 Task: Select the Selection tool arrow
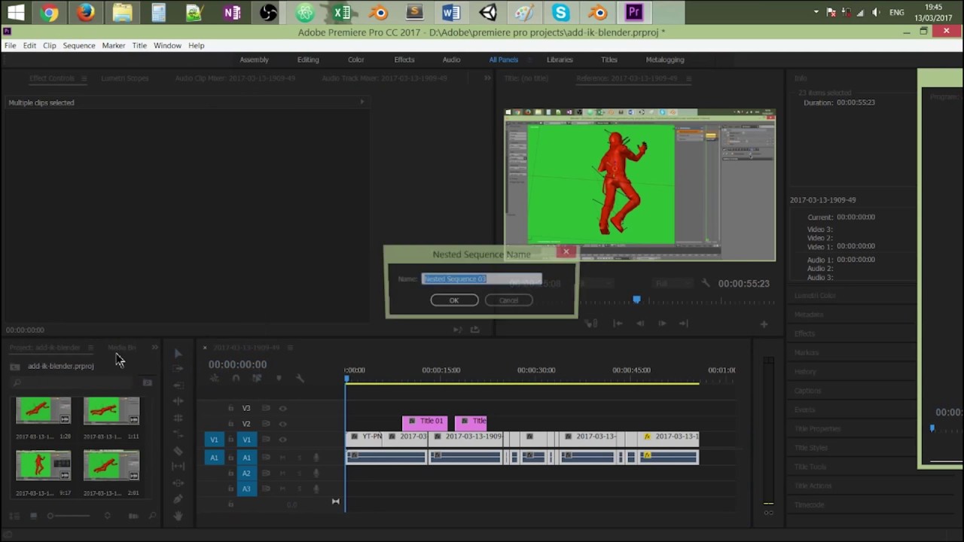click(178, 353)
